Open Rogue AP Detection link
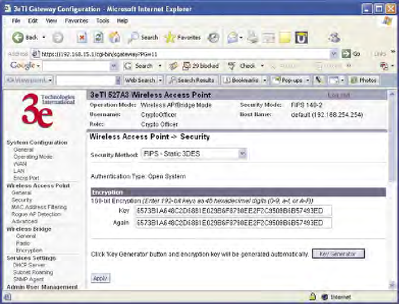 [37, 214]
